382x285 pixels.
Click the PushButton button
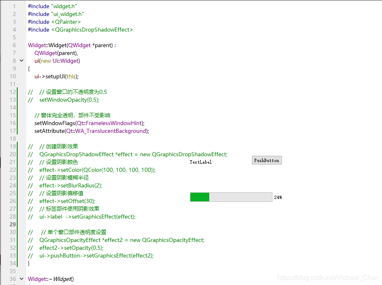pos(267,160)
